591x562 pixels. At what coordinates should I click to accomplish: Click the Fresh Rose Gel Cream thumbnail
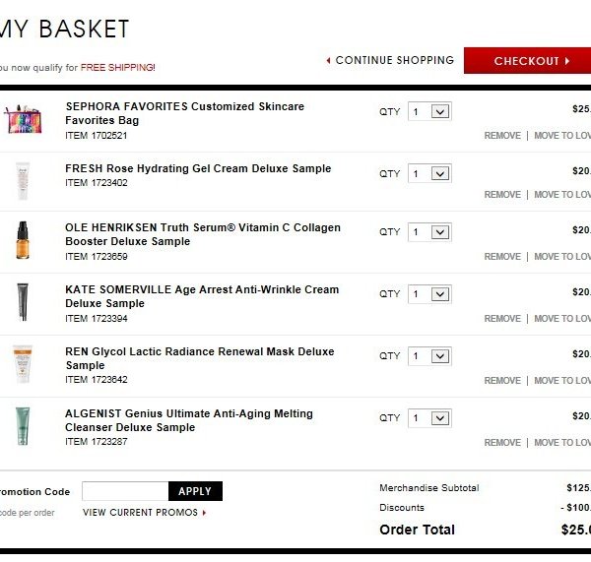tap(23, 181)
